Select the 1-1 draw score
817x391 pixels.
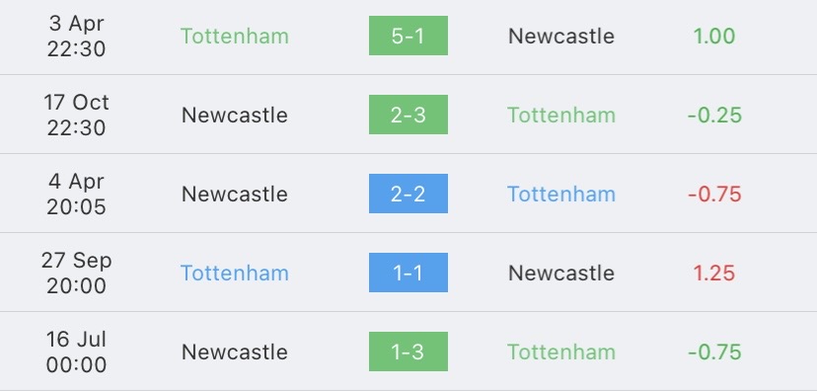coord(408,273)
